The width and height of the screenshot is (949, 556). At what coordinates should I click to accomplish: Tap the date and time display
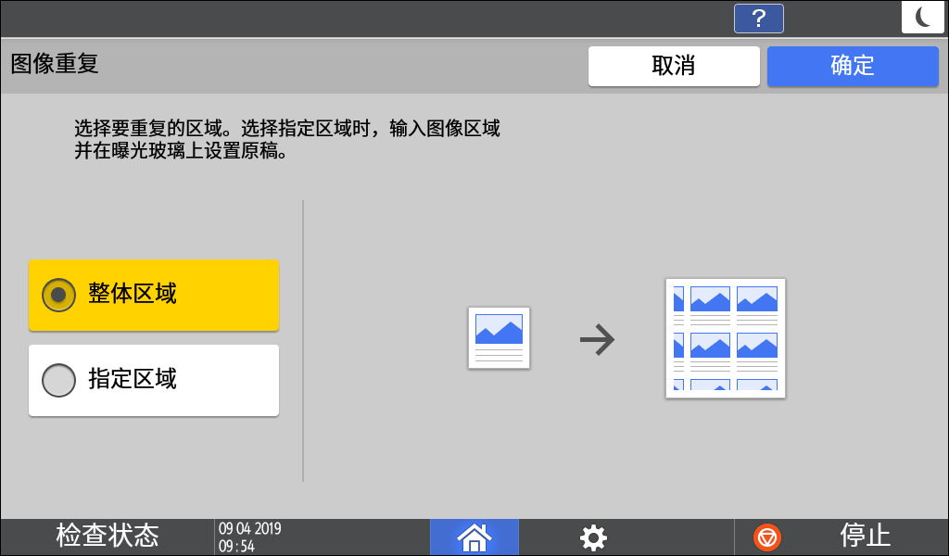[250, 536]
